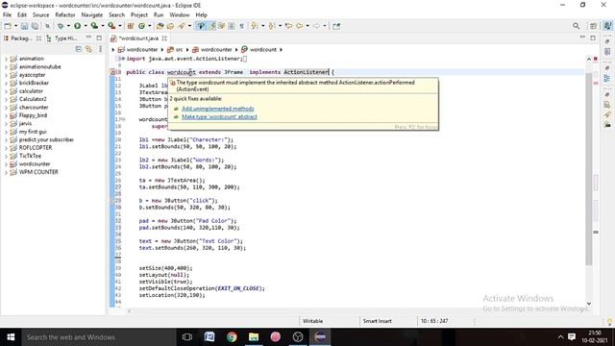Click Collapse All in Package Explorer
Image resolution: width=615 pixels, height=346 pixels.
79,49
